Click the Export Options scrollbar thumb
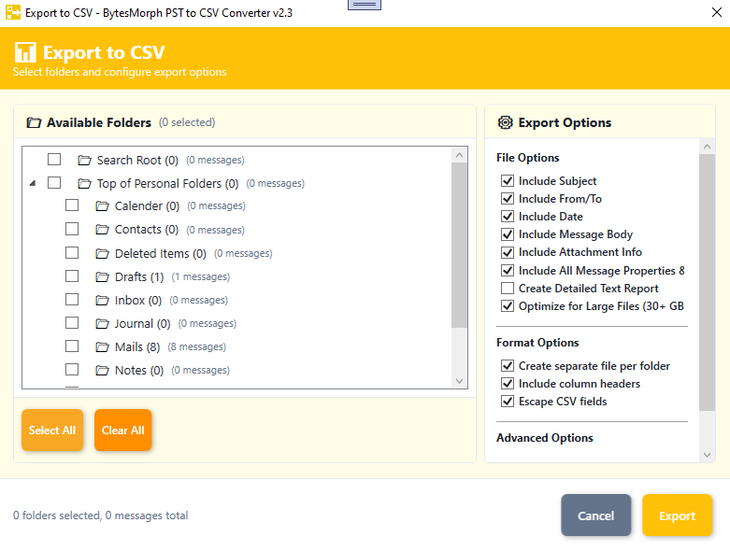 pos(708,283)
